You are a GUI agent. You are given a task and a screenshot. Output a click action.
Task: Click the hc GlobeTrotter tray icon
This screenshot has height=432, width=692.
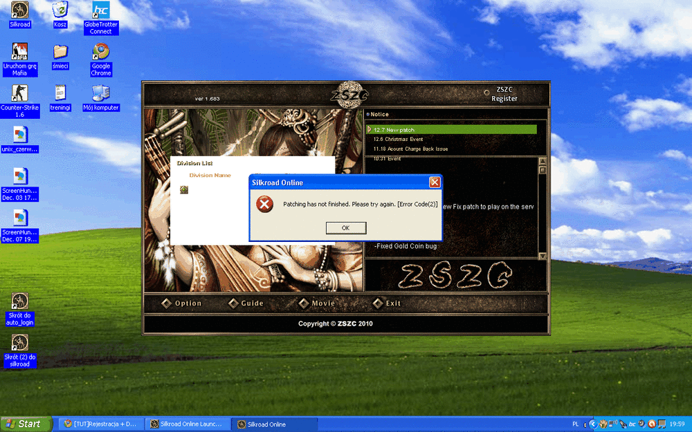click(x=632, y=424)
